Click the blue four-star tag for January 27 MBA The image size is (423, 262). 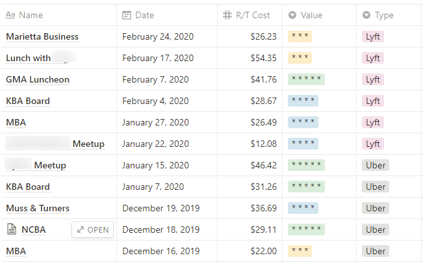pos(303,122)
